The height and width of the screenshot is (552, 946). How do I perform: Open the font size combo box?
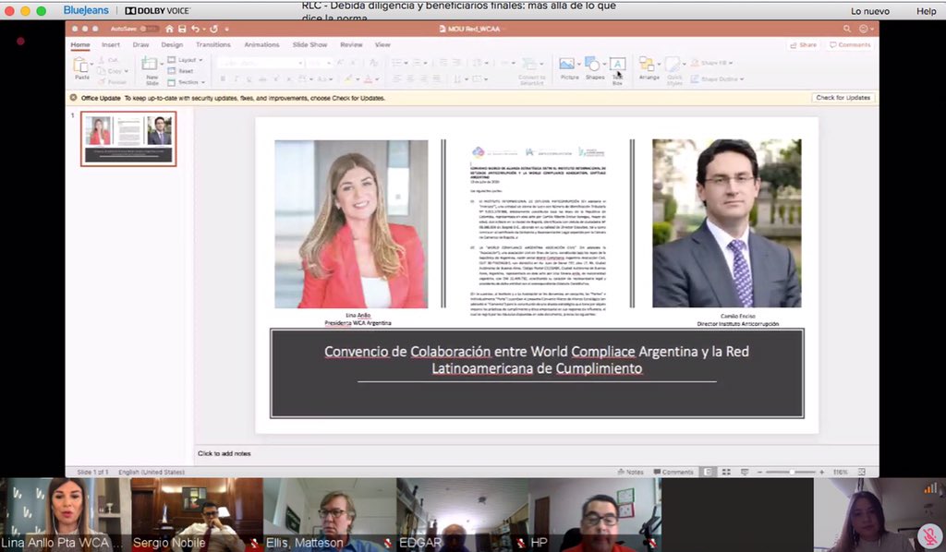coord(319,63)
